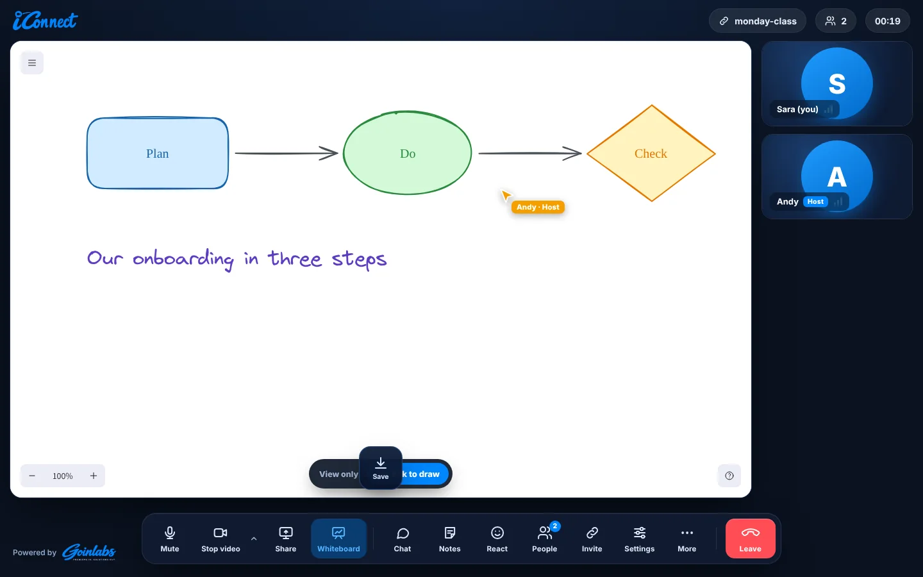
Task: Reset zoom via the 100% label
Action: (x=63, y=476)
